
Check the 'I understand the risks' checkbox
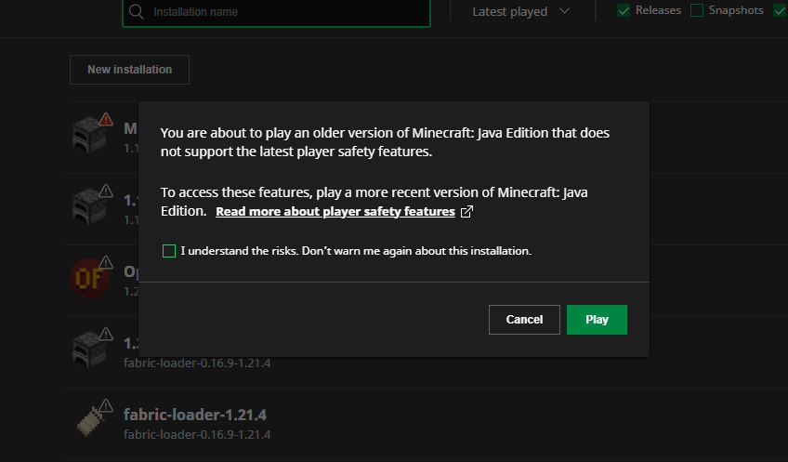tap(169, 251)
